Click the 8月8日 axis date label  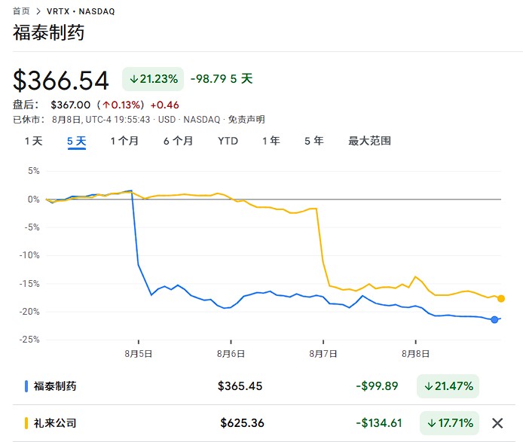click(x=415, y=354)
